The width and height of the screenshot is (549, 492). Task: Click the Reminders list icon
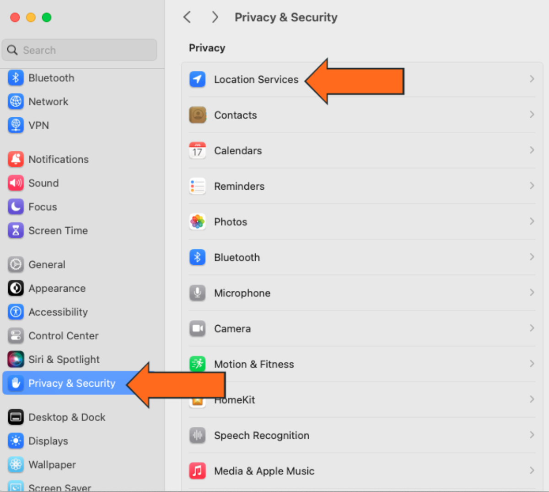click(197, 186)
